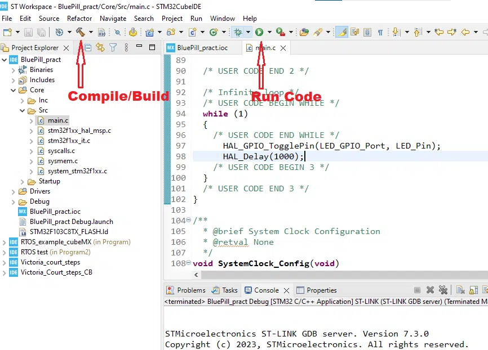Image resolution: width=488 pixels, height=350 pixels.
Task: Close the main.c editor tab
Action: pyautogui.click(x=283, y=48)
